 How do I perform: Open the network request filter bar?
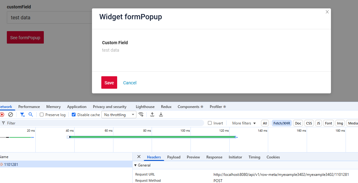pyautogui.click(x=22, y=115)
